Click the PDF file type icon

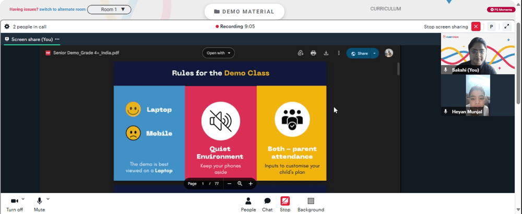(x=48, y=53)
